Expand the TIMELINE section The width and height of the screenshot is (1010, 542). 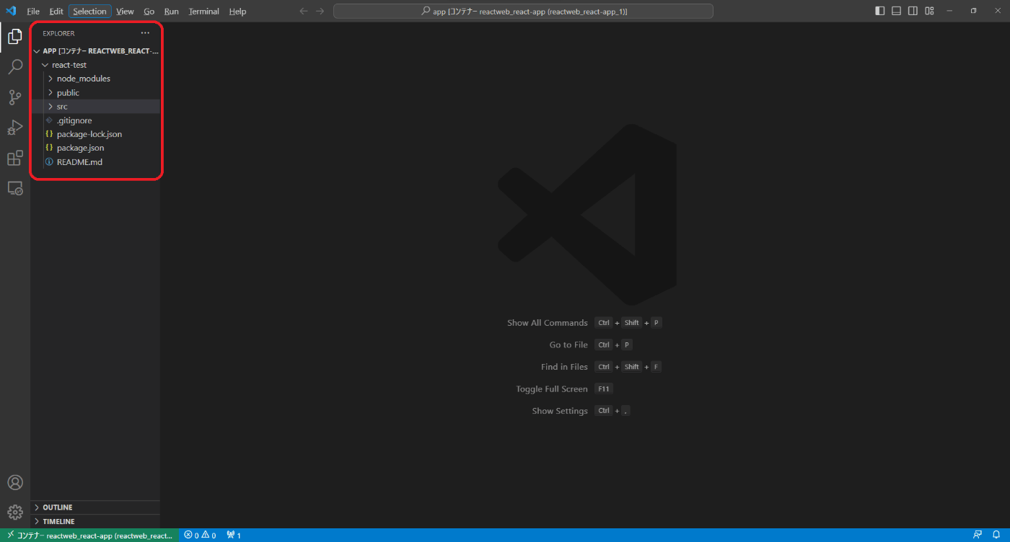pyautogui.click(x=95, y=521)
